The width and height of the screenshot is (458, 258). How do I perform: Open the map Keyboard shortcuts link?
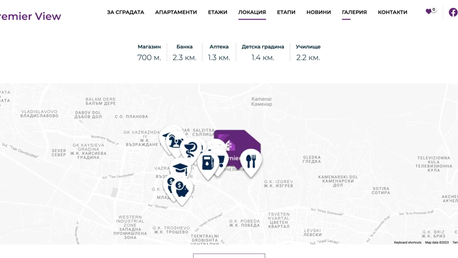coord(408,243)
